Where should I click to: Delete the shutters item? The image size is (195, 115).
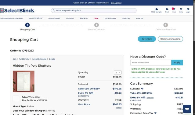52,59
